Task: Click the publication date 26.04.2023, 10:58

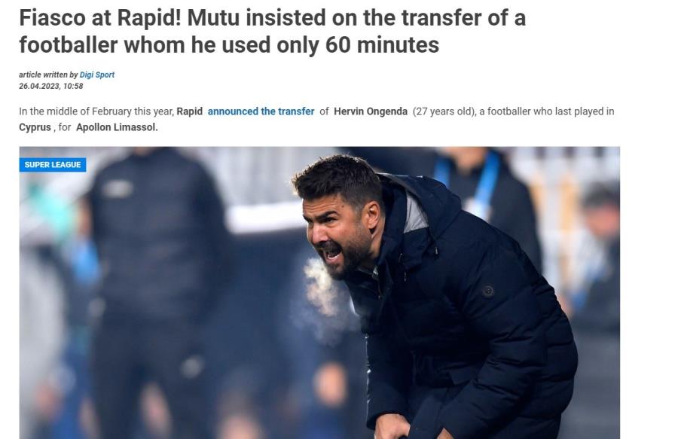Action: 51,86
